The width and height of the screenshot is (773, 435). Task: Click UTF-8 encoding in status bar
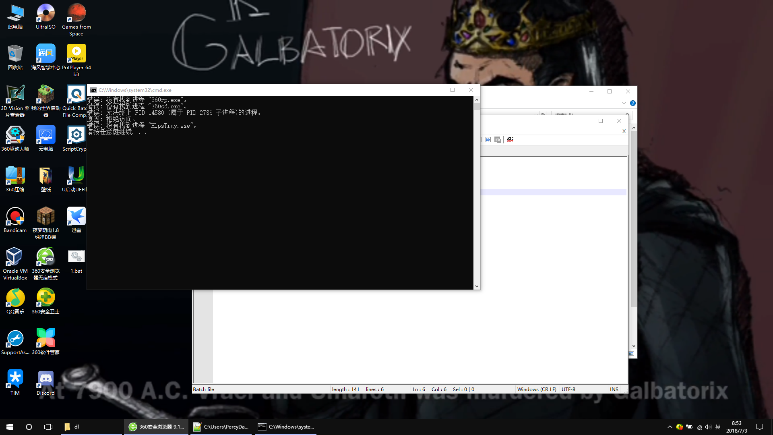tap(568, 389)
